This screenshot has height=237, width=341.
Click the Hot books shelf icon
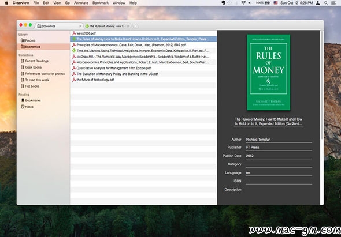pos(23,86)
